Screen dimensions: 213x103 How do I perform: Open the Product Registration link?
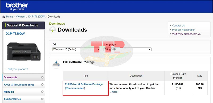click(x=184, y=30)
